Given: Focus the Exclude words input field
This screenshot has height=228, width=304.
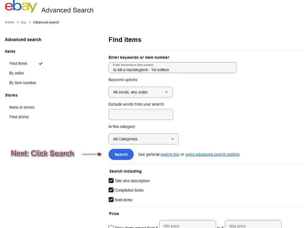Looking at the screenshot, I should [141, 114].
